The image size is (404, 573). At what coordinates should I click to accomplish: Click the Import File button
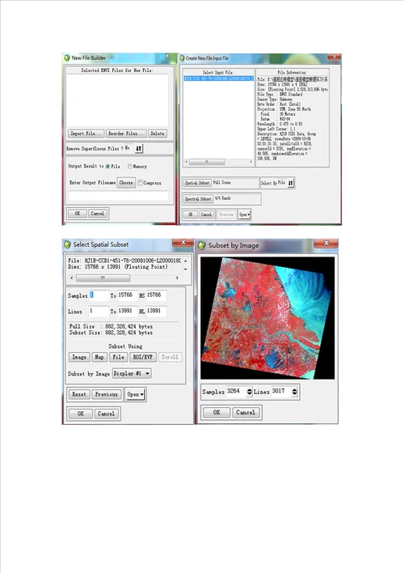[x=86, y=134]
